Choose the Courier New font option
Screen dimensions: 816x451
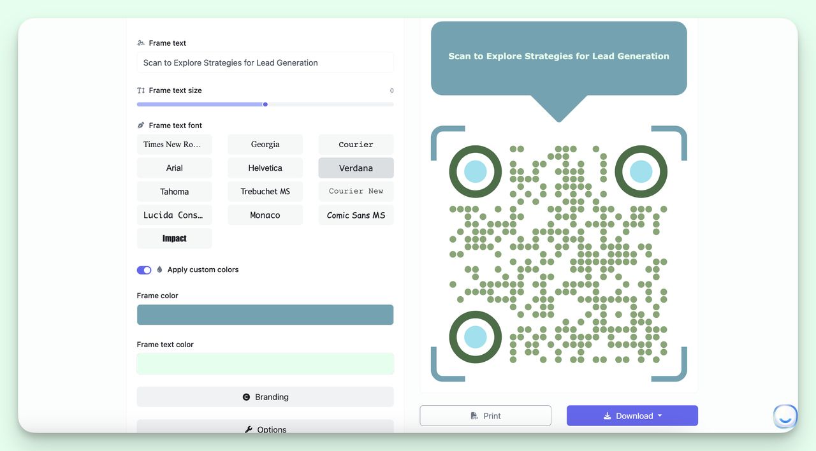356,192
